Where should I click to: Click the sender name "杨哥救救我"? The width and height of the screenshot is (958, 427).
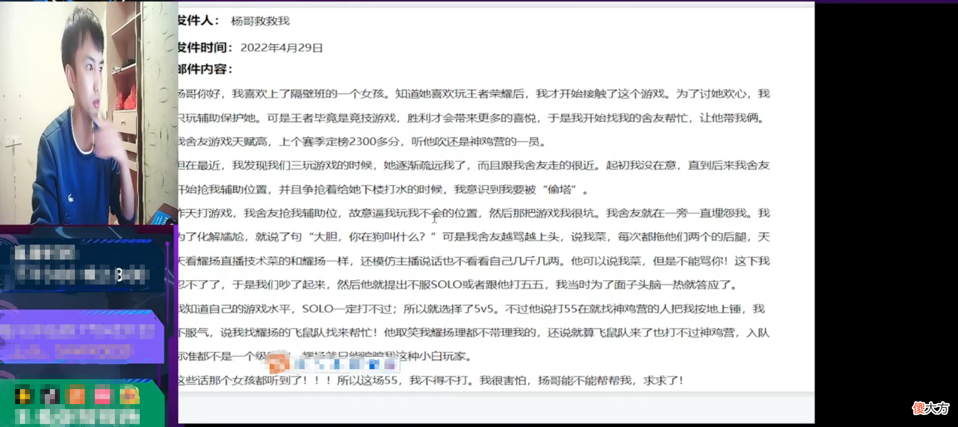260,21
